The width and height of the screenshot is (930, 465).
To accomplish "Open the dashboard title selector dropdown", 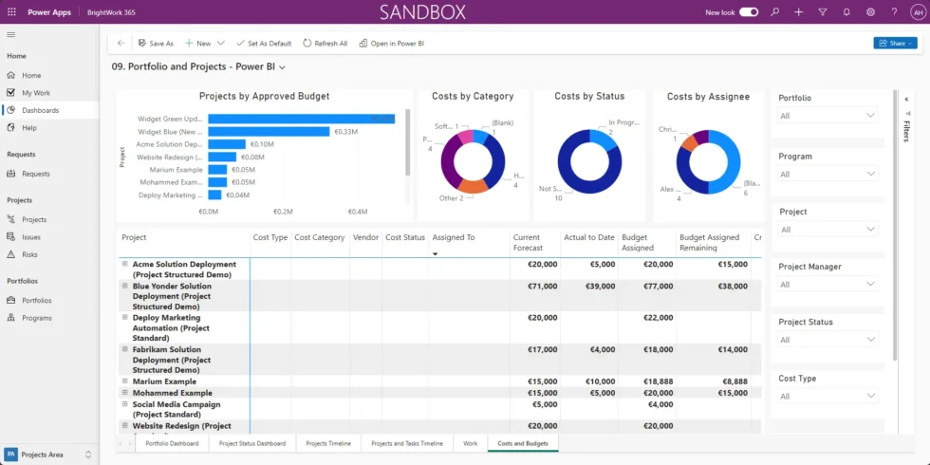I will (283, 67).
